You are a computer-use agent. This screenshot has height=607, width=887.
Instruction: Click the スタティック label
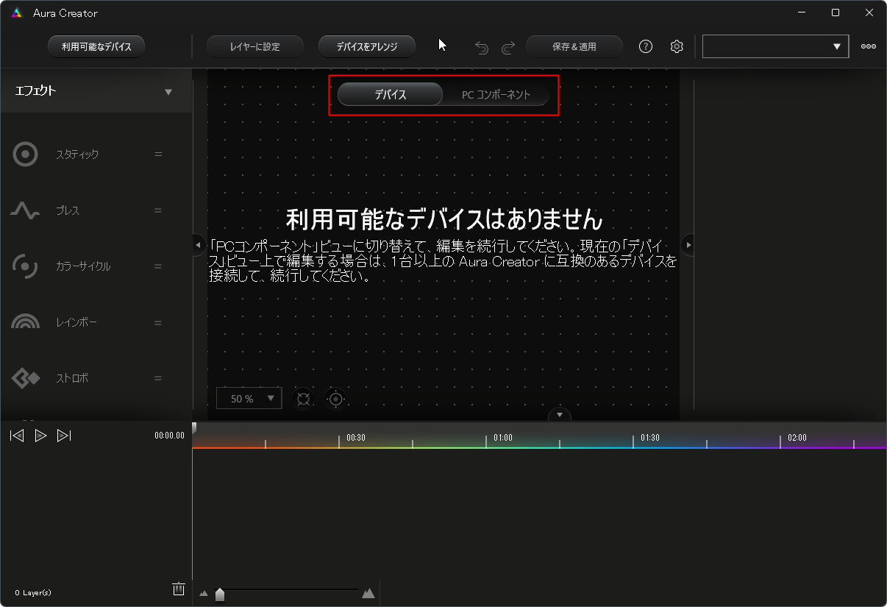pyautogui.click(x=77, y=155)
